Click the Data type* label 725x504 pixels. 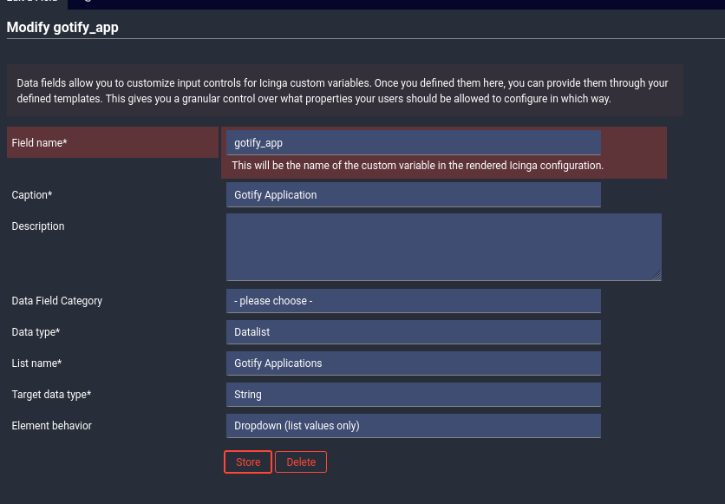coord(36,332)
